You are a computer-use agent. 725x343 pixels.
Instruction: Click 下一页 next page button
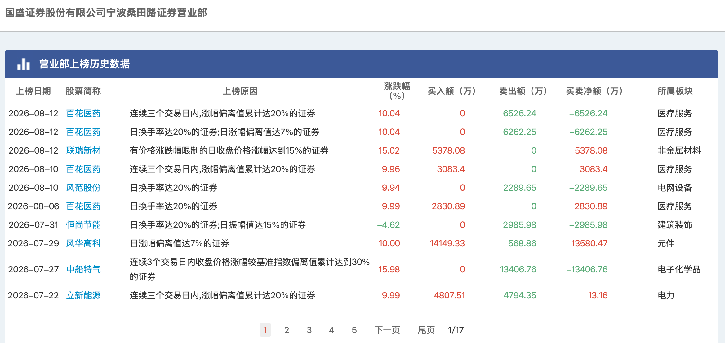[x=387, y=330]
